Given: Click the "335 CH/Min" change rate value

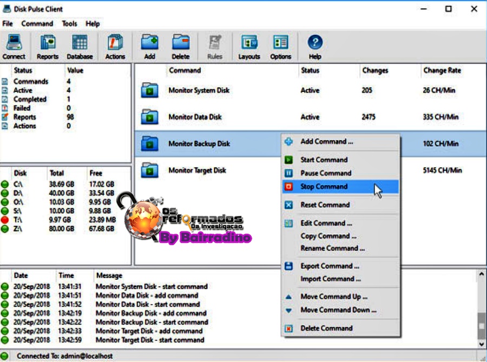Looking at the screenshot, I should pyautogui.click(x=440, y=117).
